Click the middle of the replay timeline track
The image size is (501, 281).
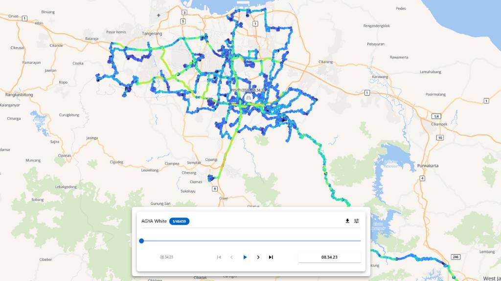click(251, 241)
